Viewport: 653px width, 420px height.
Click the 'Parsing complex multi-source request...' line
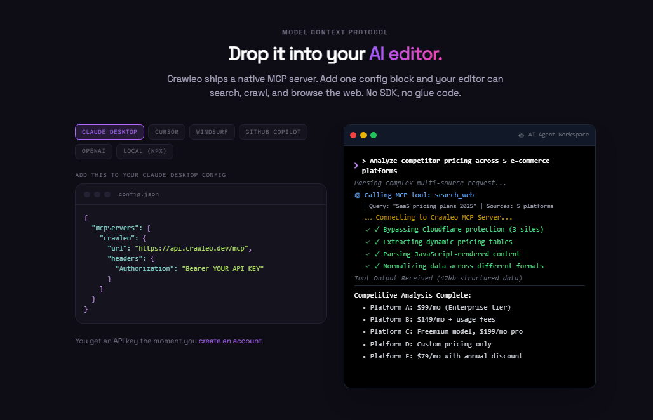coord(430,183)
